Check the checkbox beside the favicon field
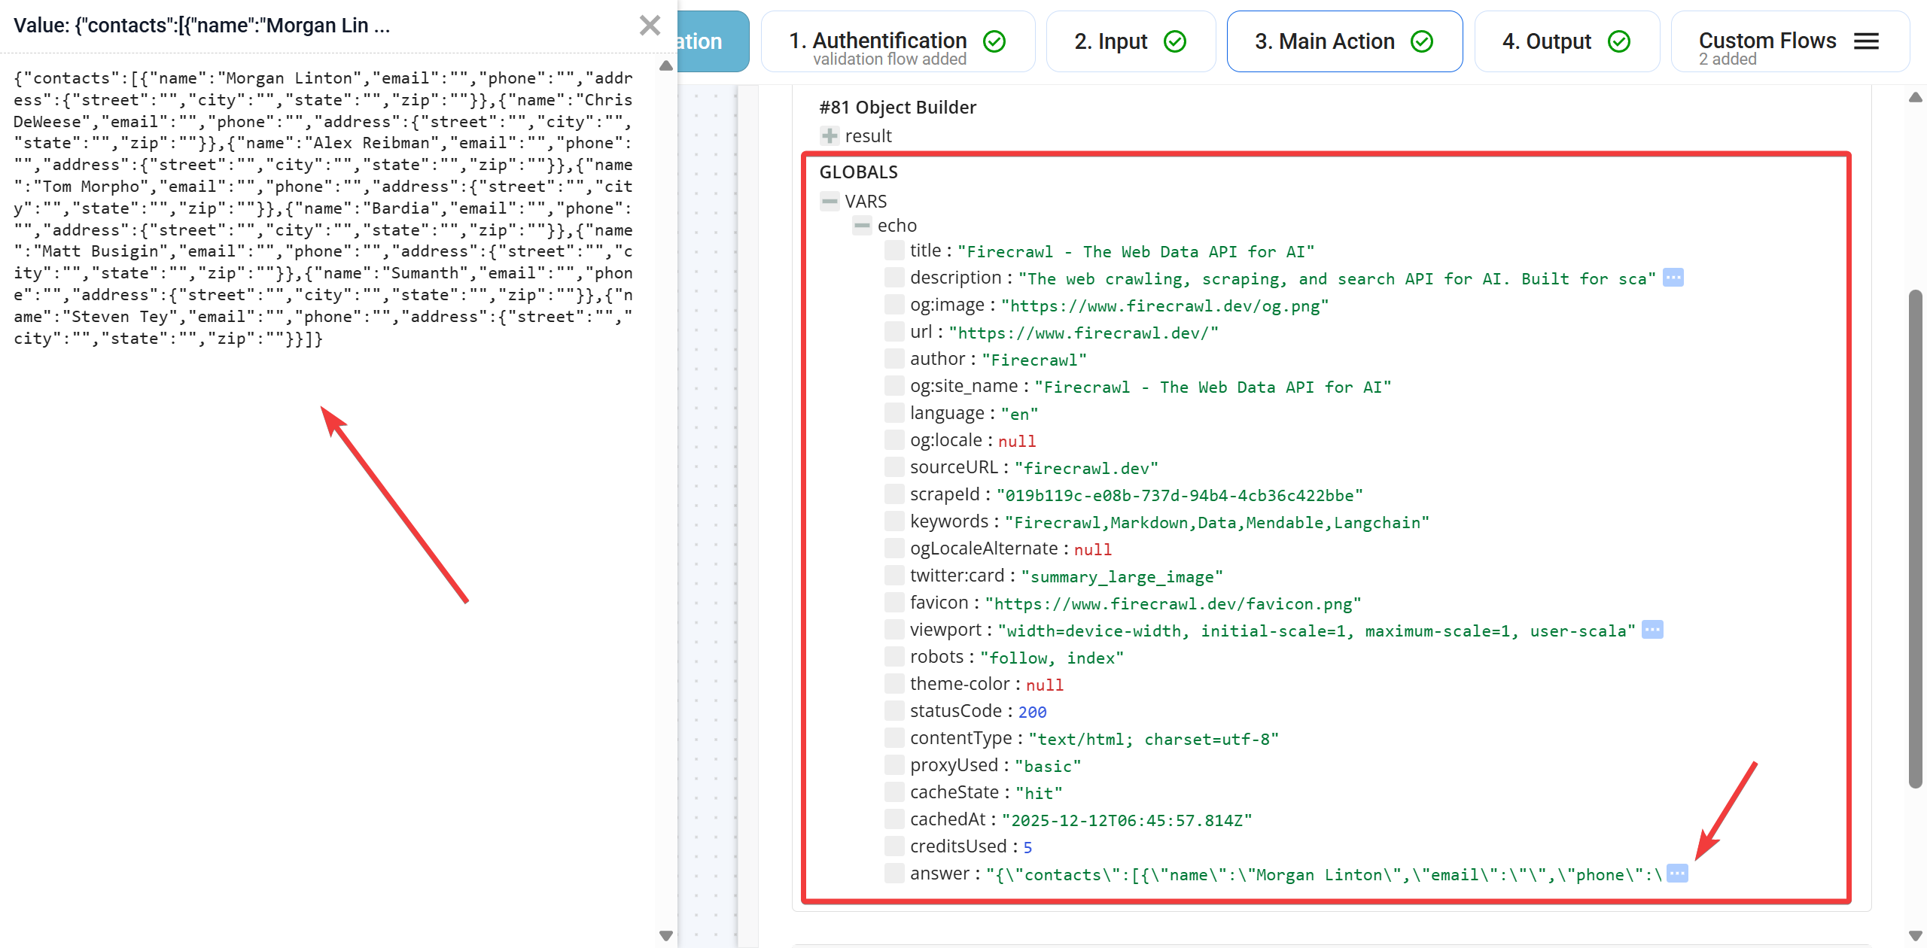 point(893,602)
